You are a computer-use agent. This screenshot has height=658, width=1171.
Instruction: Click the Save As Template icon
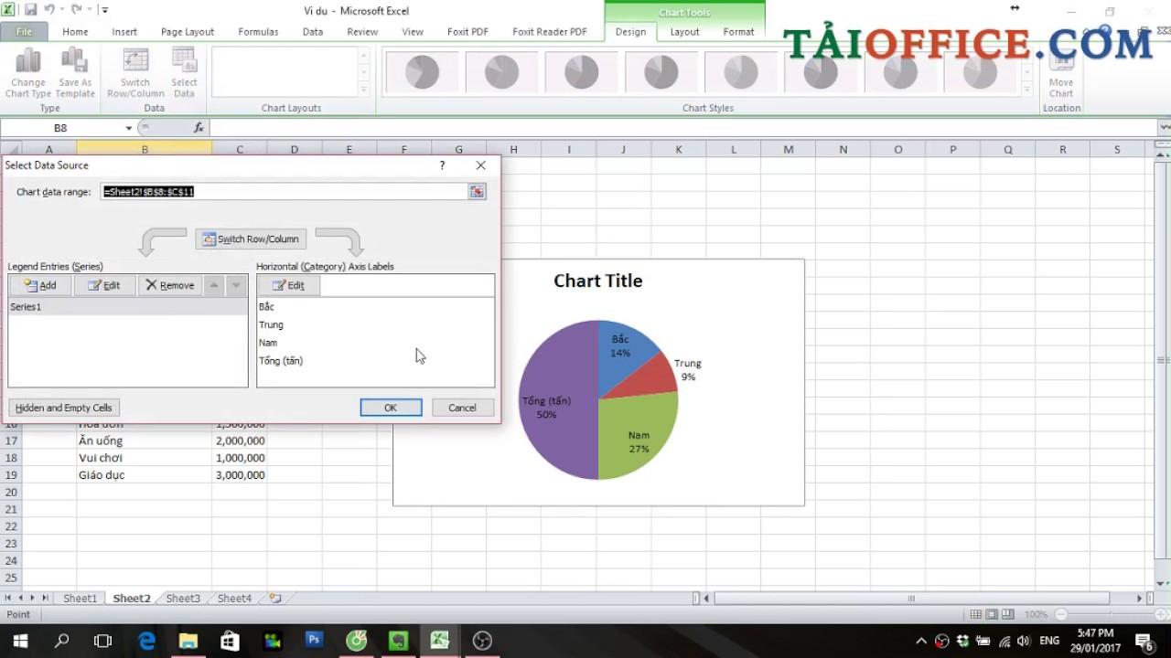coord(75,73)
